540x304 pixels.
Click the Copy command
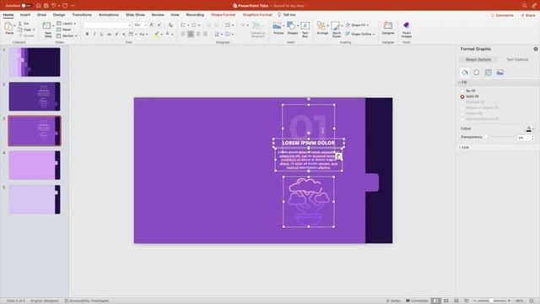click(26, 30)
